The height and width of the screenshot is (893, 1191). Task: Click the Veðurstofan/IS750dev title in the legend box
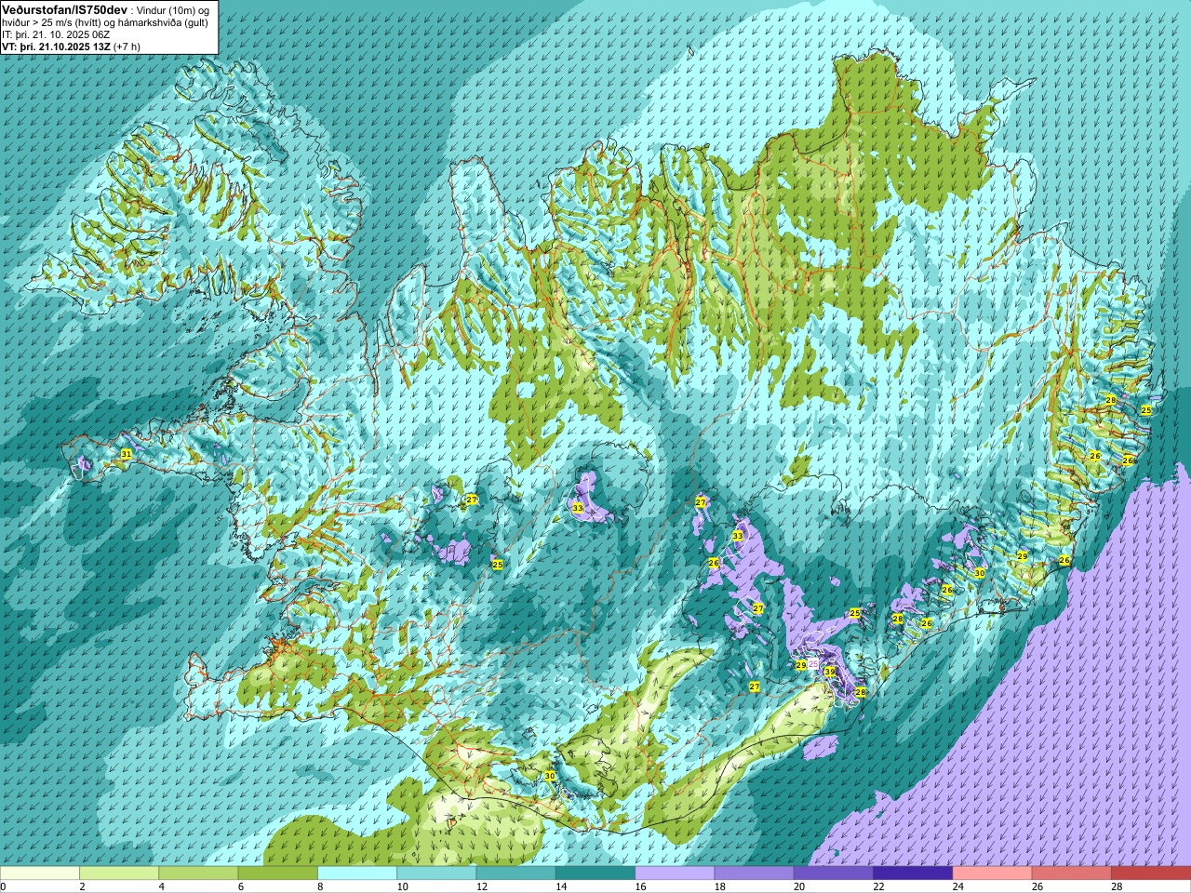coord(64,8)
